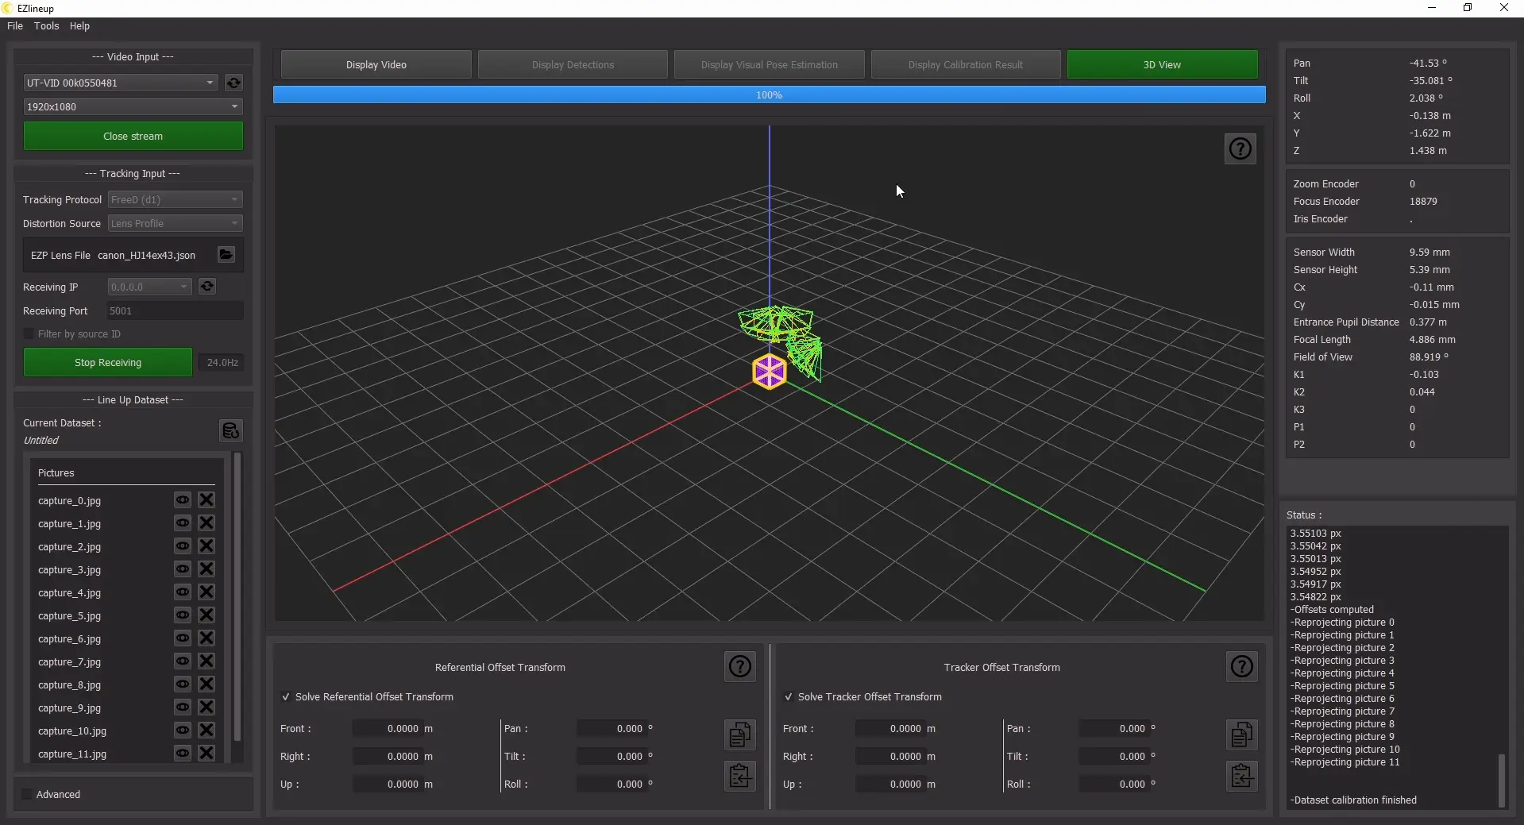
Task: Refresh the video input device list
Action: (x=233, y=83)
